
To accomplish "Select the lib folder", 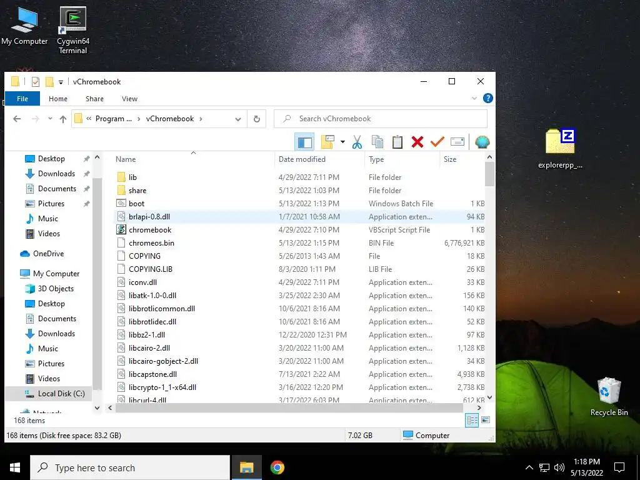I will tap(132, 177).
